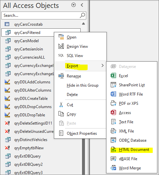The height and width of the screenshot is (175, 159).
Task: Select qryDDLDropColumns in the list
Action: [28, 107]
